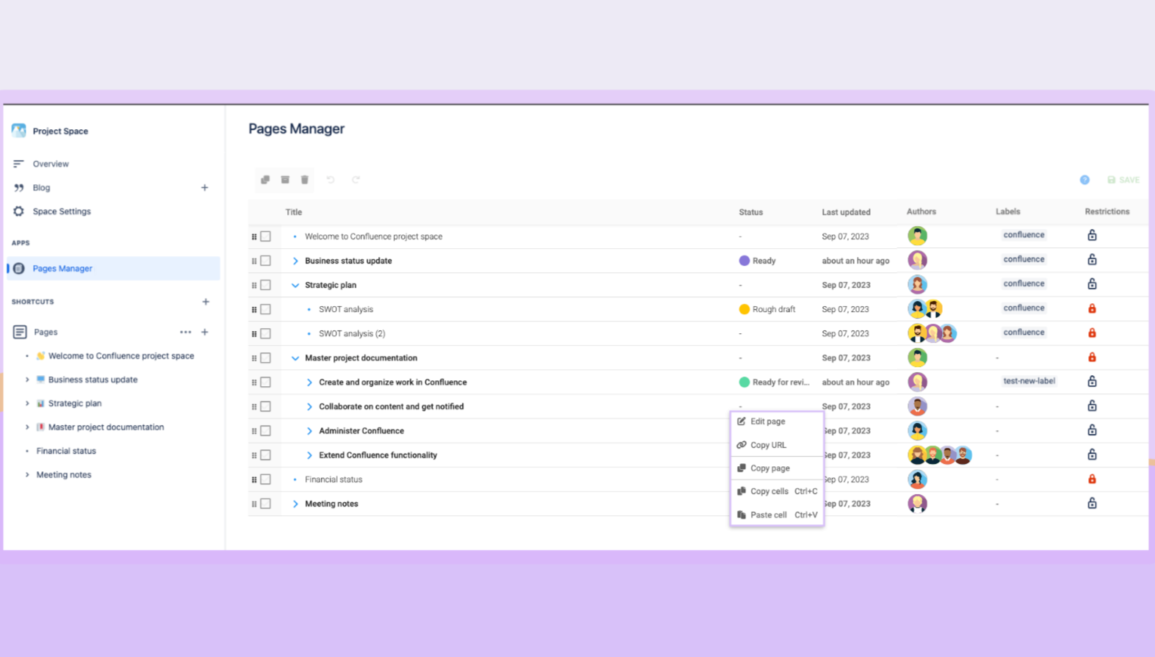1155x657 pixels.
Task: Add a new blog post with the plus icon
Action: 205,188
